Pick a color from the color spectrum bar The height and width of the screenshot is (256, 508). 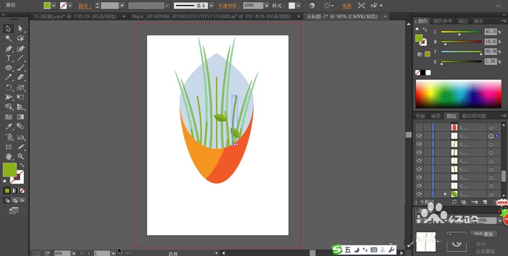click(x=458, y=93)
